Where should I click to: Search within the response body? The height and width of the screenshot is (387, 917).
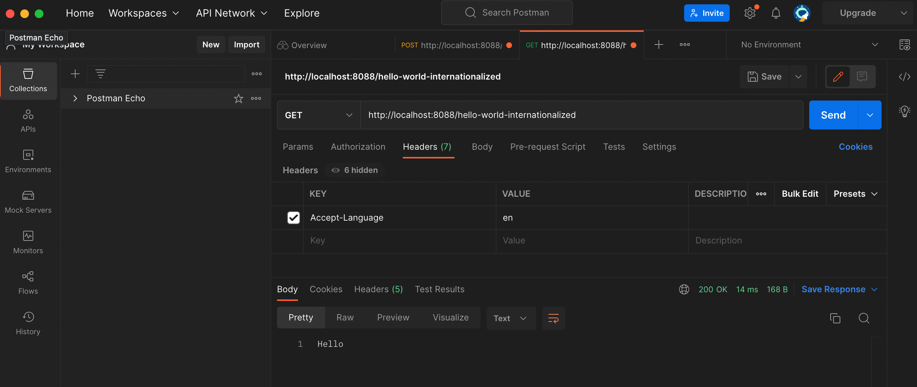(864, 318)
